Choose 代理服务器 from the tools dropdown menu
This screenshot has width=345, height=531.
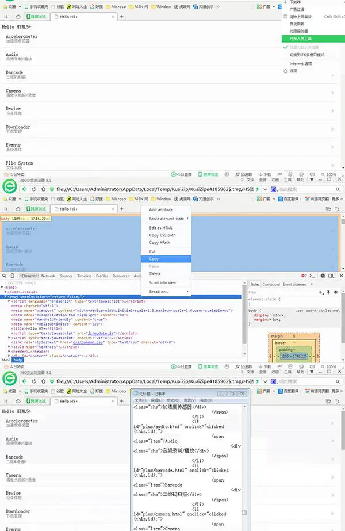[x=298, y=31]
